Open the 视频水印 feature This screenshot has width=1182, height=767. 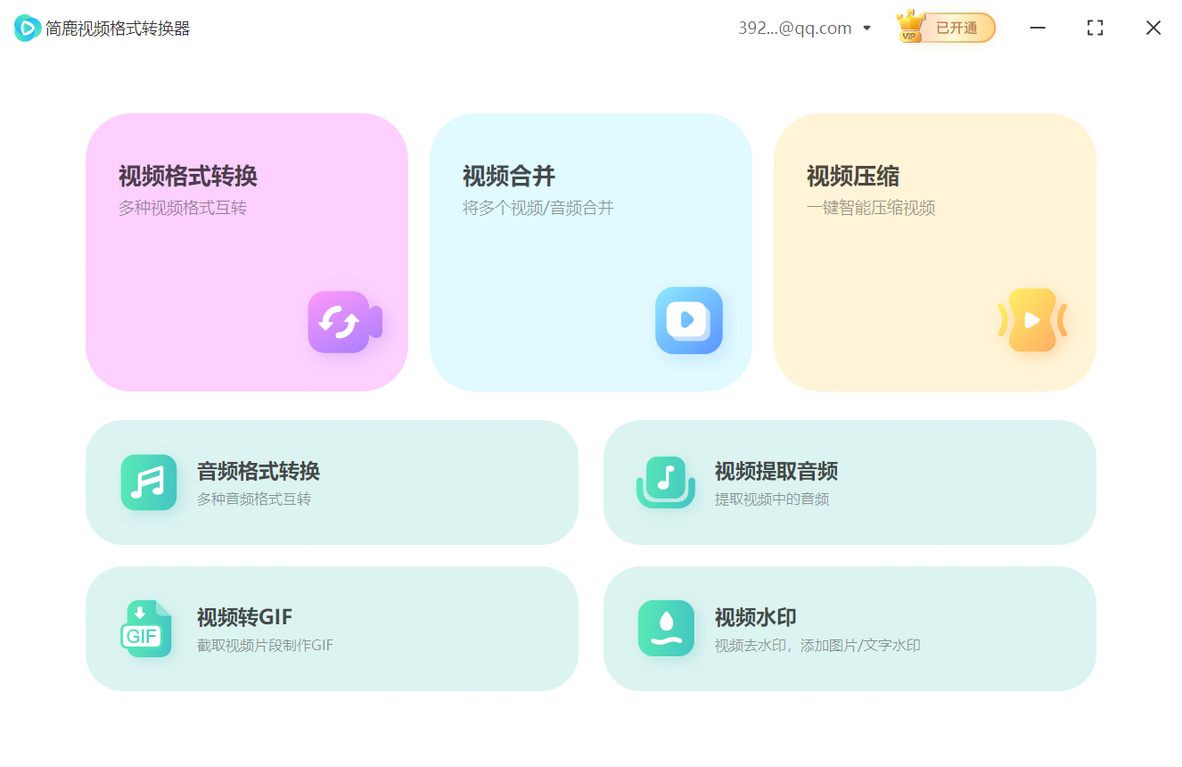850,629
